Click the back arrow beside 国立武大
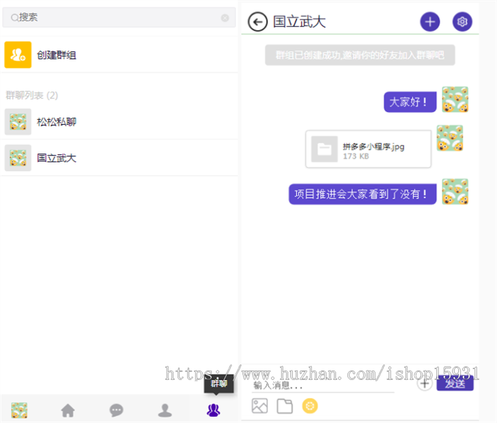Image resolution: width=497 pixels, height=423 pixels. coord(257,22)
